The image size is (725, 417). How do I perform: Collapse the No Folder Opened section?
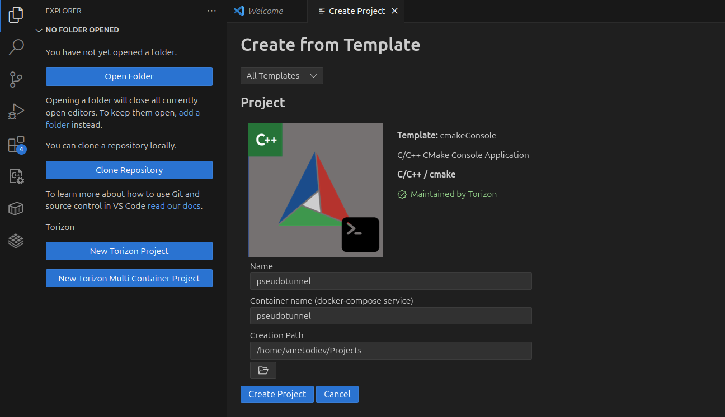39,30
